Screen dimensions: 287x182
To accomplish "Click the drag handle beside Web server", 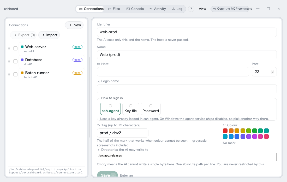I will pyautogui.click(x=9, y=49).
